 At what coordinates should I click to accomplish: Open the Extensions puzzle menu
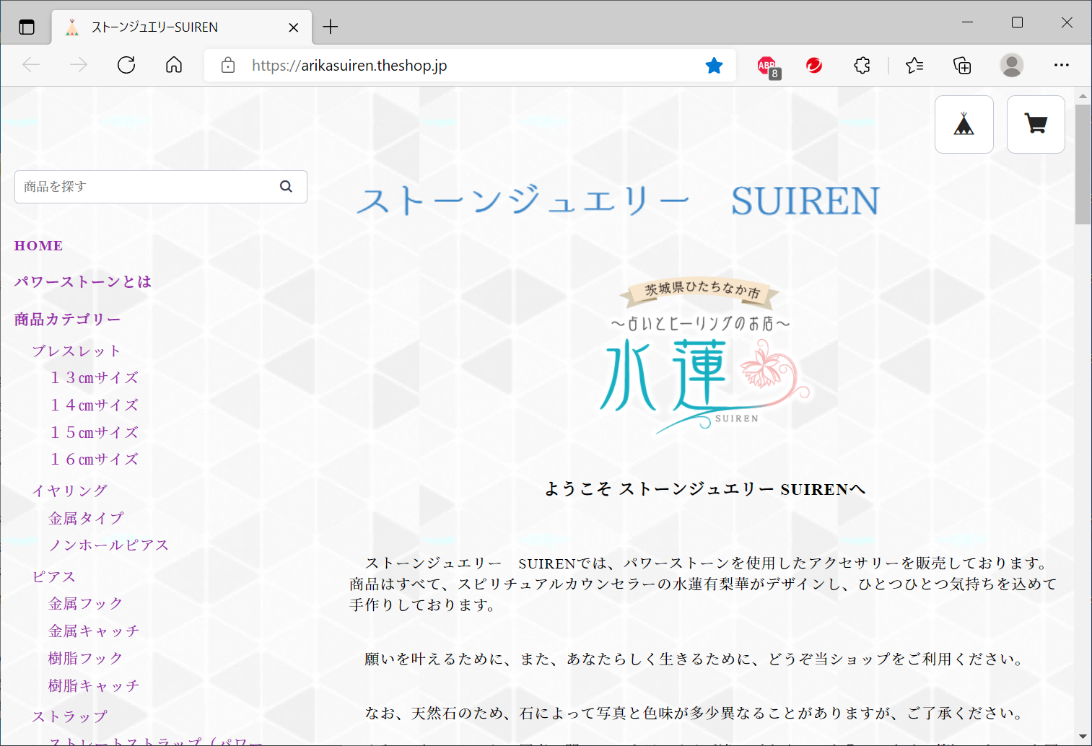(x=862, y=66)
